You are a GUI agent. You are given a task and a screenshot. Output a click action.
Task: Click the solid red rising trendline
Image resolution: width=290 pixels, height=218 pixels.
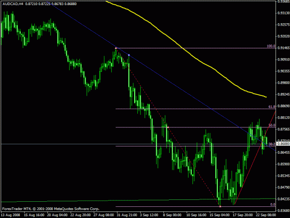255,158
